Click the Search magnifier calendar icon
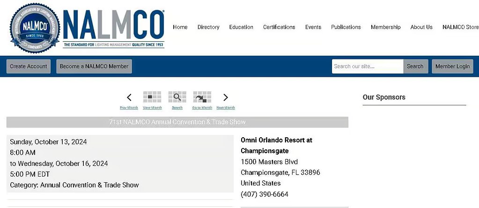Image resolution: width=479 pixels, height=208 pixels. pyautogui.click(x=177, y=97)
